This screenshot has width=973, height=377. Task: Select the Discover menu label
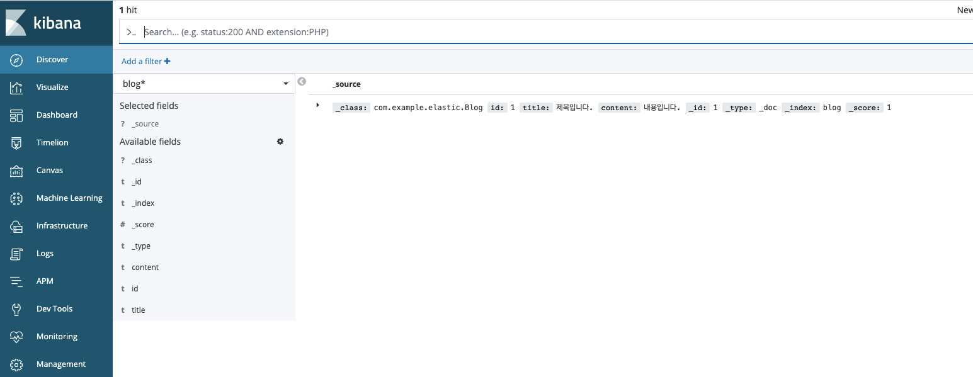click(52, 60)
